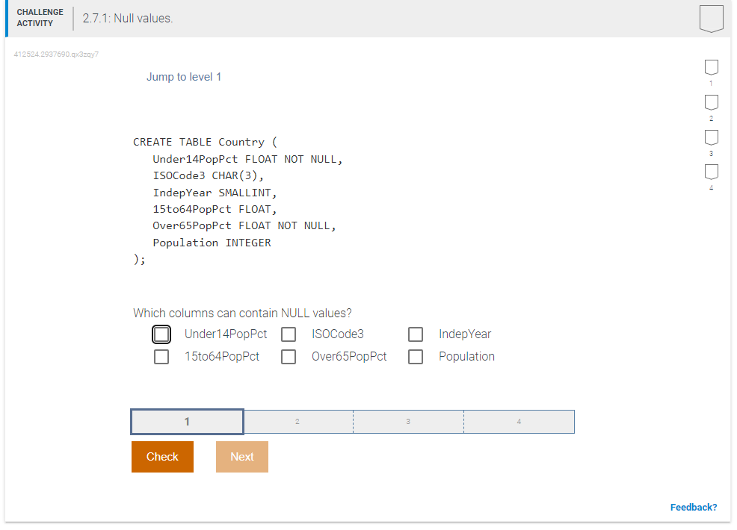Image resolution: width=737 pixels, height=530 pixels.
Task: Select level 2 in the progress bar
Action: (297, 421)
